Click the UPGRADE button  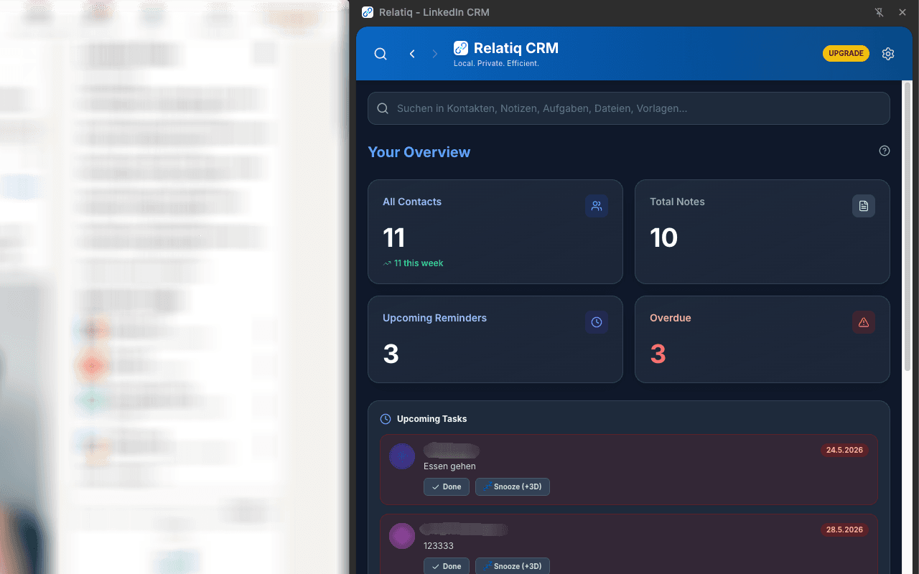pyautogui.click(x=846, y=54)
